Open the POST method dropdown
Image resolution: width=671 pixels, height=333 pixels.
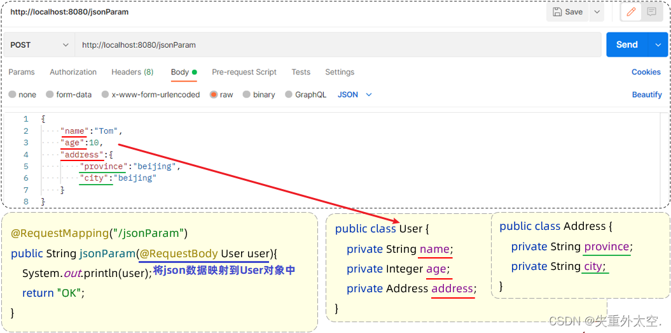pos(39,45)
